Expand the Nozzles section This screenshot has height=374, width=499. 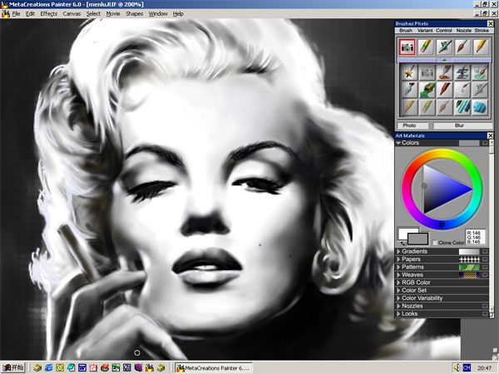point(398,306)
